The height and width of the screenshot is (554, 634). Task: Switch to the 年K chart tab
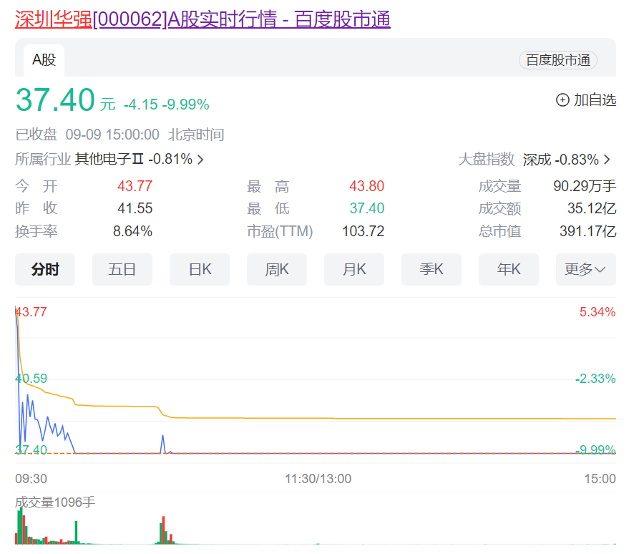tap(508, 269)
